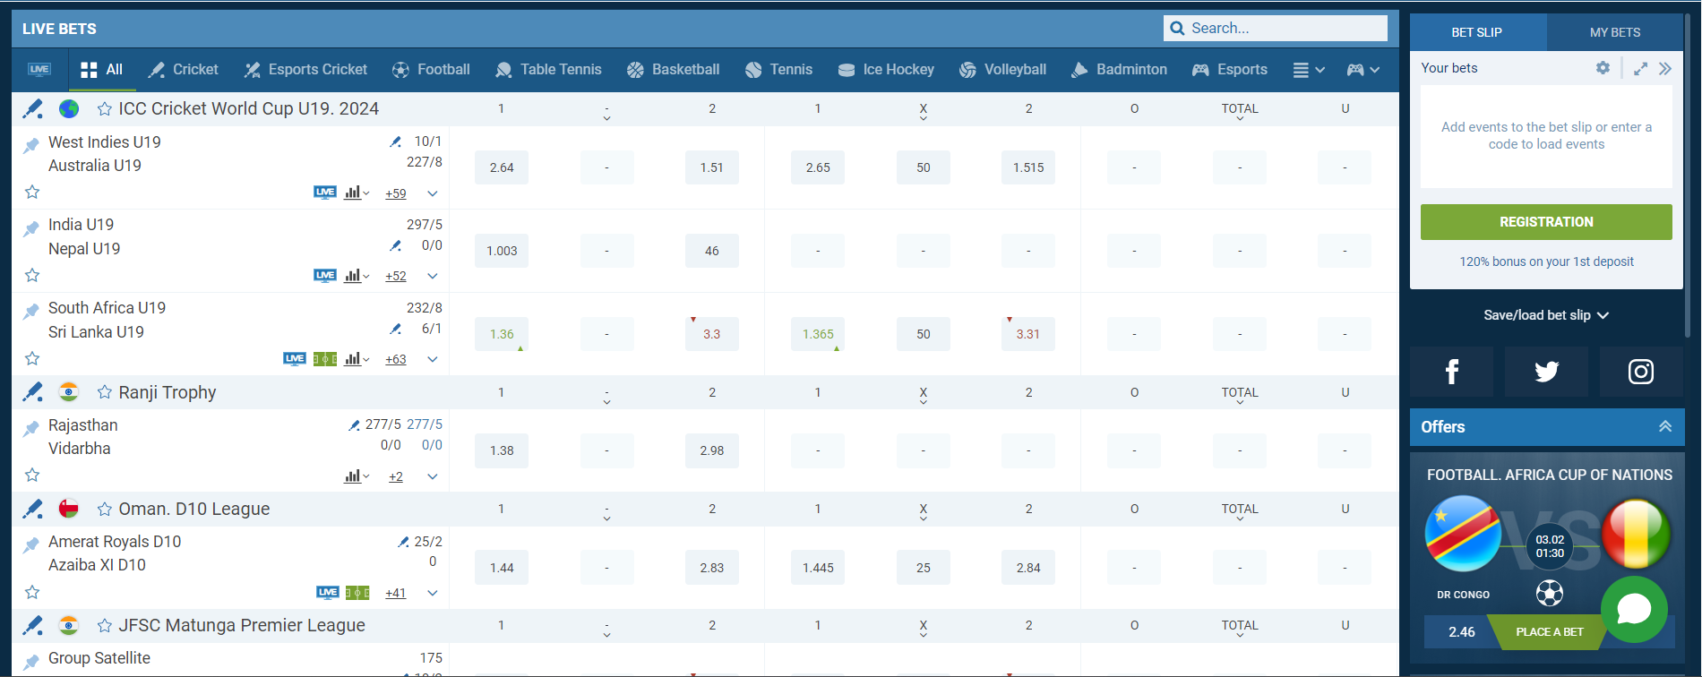
Task: Favorite the Oman D10 League
Action: pos(105,509)
